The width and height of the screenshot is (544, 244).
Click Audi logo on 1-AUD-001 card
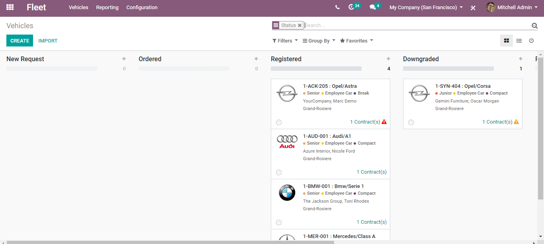287,141
